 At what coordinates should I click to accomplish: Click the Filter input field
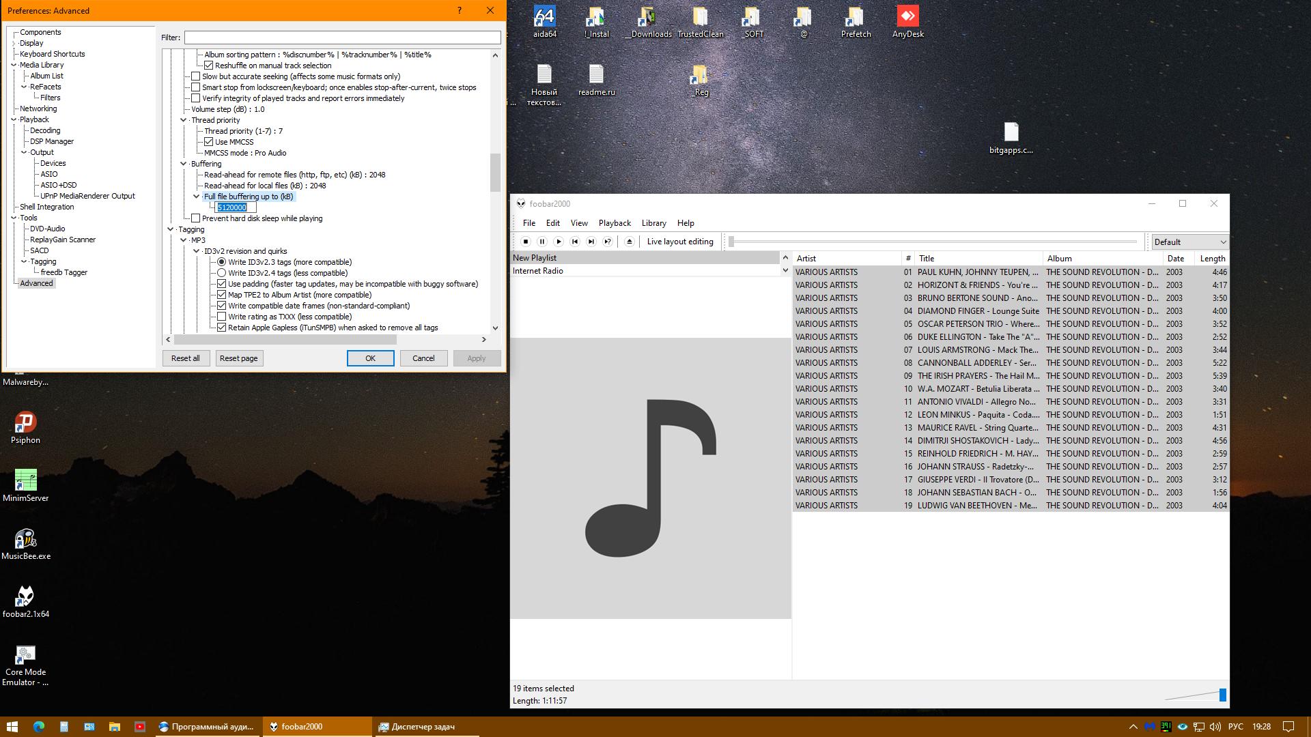click(342, 38)
